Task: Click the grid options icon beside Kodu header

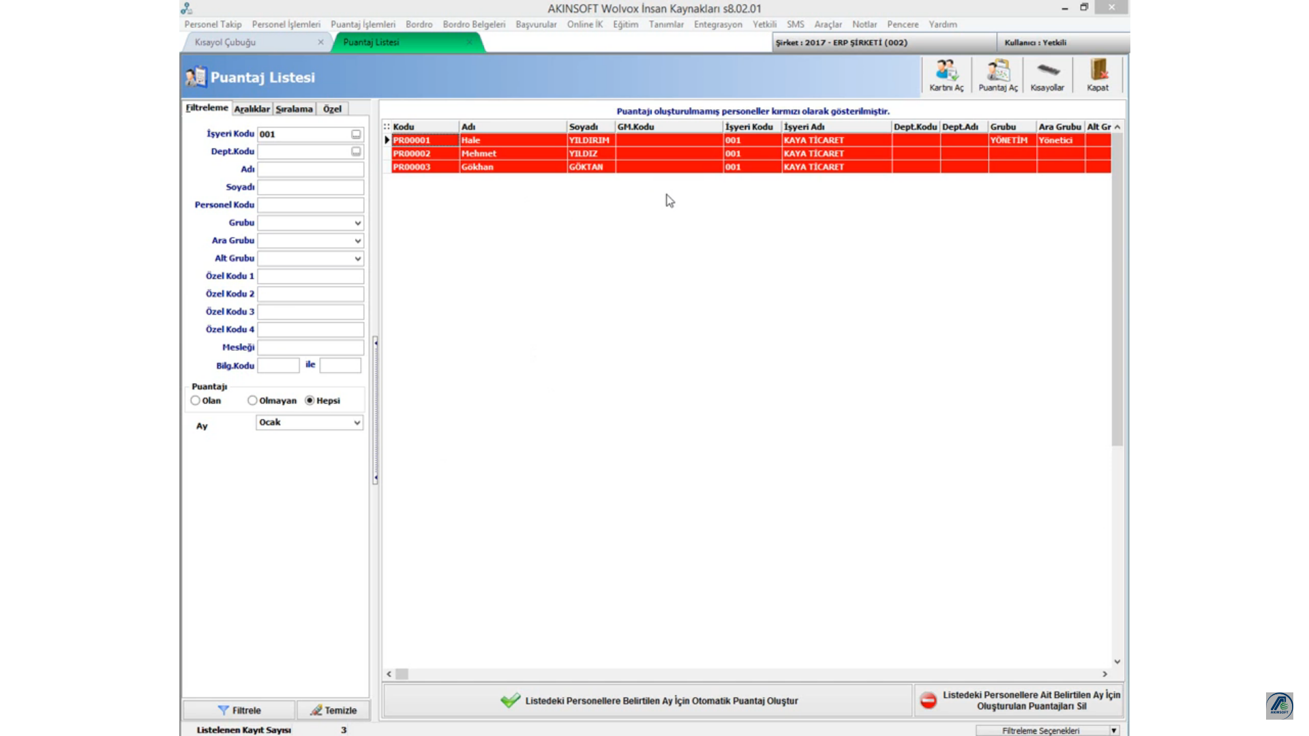Action: click(387, 127)
